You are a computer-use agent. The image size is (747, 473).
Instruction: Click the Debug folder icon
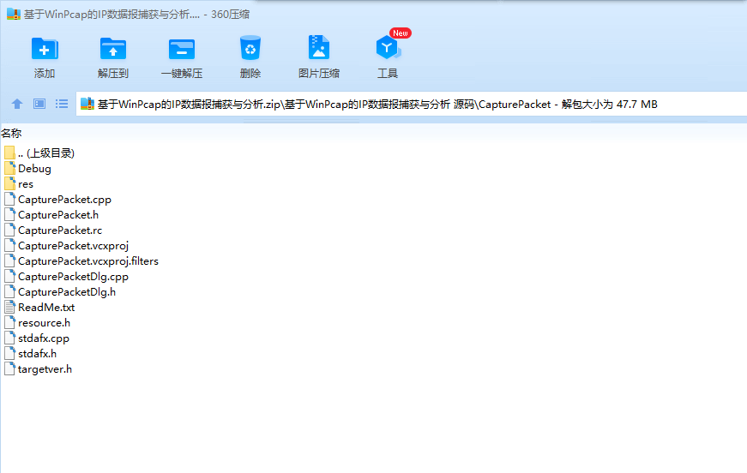[x=9, y=168]
